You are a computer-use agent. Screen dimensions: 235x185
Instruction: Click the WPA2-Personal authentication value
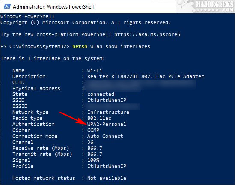(107, 124)
